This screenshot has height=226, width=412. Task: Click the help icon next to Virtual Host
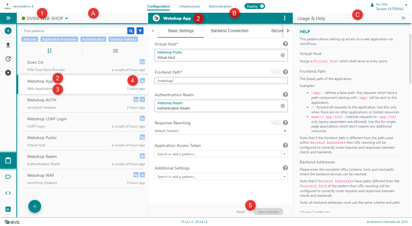point(285,44)
